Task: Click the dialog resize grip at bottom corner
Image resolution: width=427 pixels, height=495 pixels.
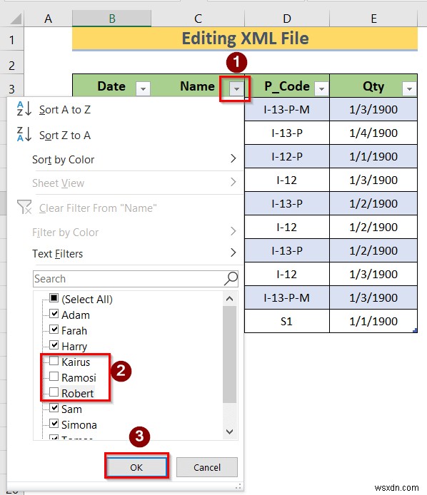Action: [x=239, y=486]
